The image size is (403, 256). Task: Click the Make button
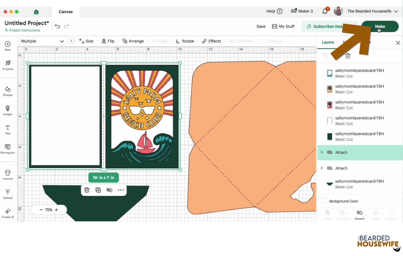click(x=380, y=26)
